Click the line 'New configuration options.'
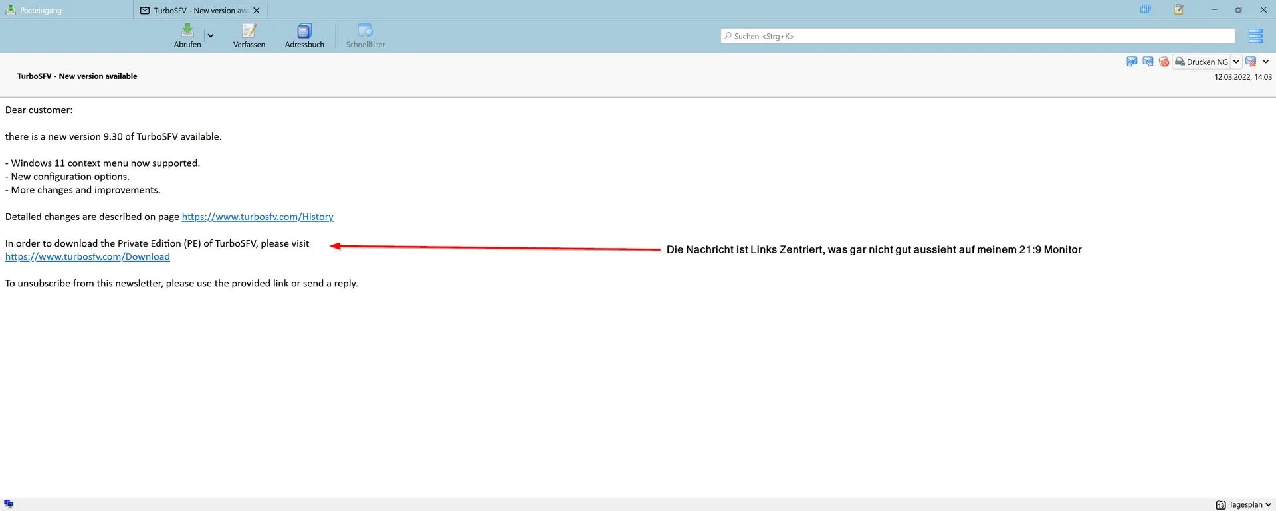 pos(67,176)
